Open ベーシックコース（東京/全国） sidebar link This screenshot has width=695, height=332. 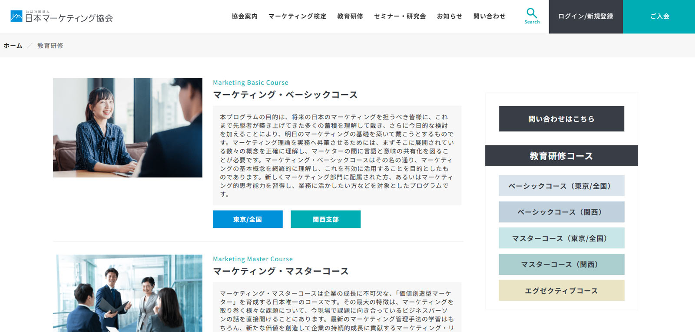coord(562,186)
